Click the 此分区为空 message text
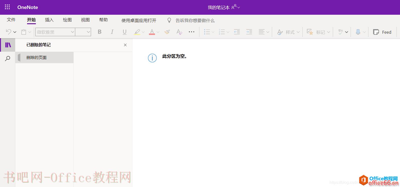This screenshot has width=400, height=187. (x=175, y=56)
